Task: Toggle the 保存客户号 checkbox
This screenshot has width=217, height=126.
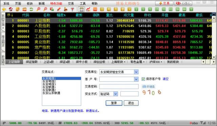Action: (x=143, y=79)
